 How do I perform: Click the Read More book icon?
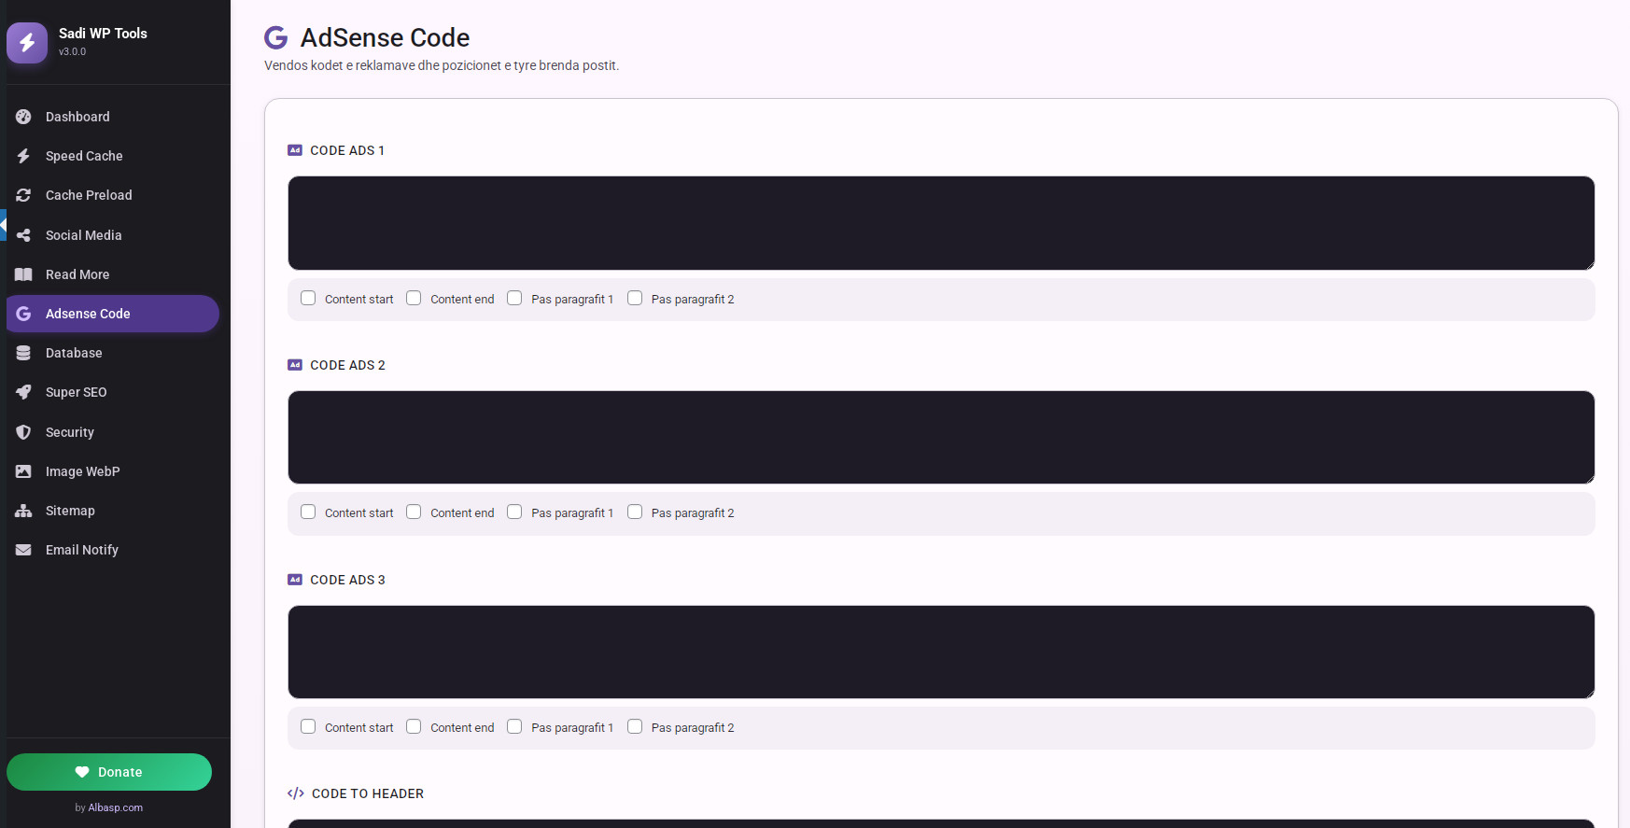(x=23, y=274)
